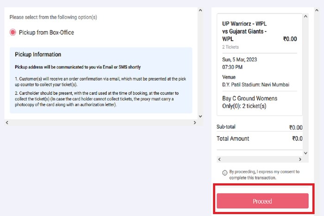This screenshot has height=216, width=324.
Task: Click left arrow under the order summary
Action: coord(219,159)
